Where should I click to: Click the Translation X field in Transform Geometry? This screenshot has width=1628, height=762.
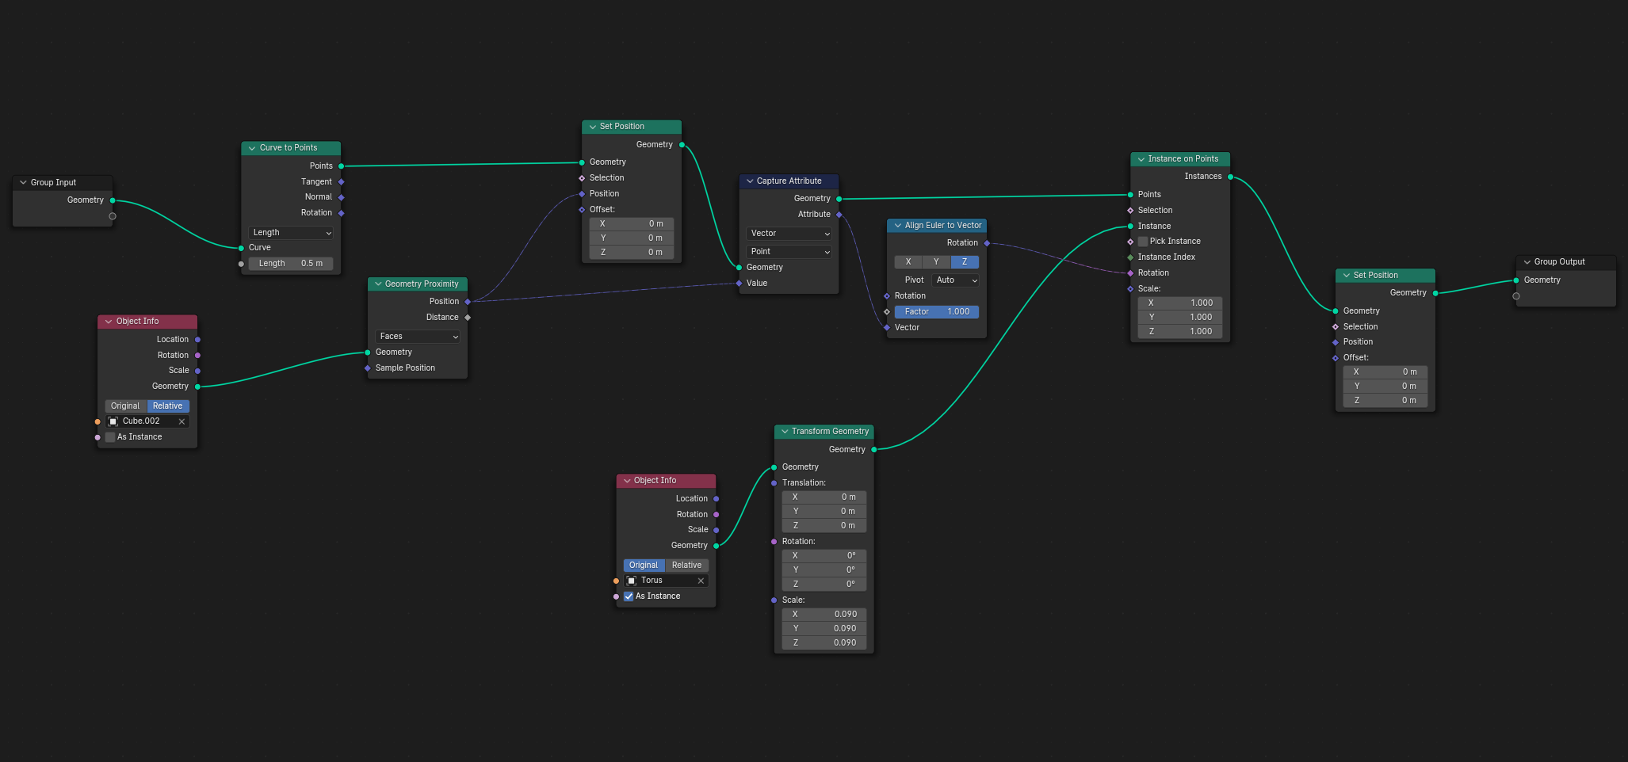pyautogui.click(x=824, y=497)
